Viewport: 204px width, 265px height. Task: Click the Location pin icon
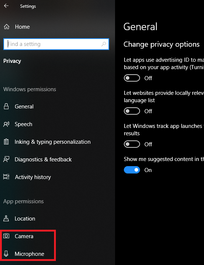click(6, 218)
